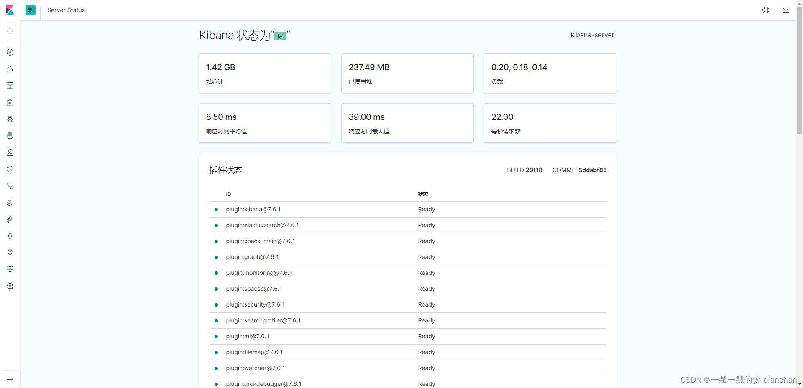This screenshot has width=803, height=388.
Task: Click the 22.00 requests per second value
Action: 502,117
